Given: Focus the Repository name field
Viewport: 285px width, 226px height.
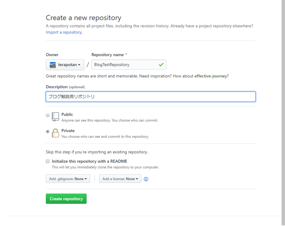Looking at the screenshot, I should pyautogui.click(x=129, y=65).
